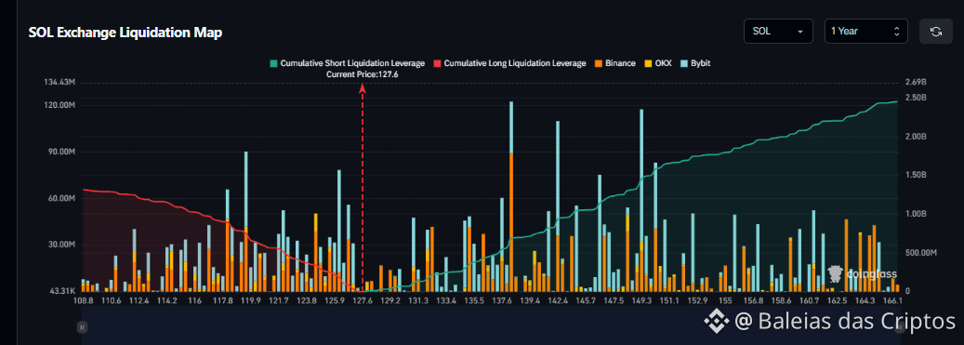The image size is (964, 345).
Task: Click the light blue Bybit legend swatch
Action: (x=683, y=63)
